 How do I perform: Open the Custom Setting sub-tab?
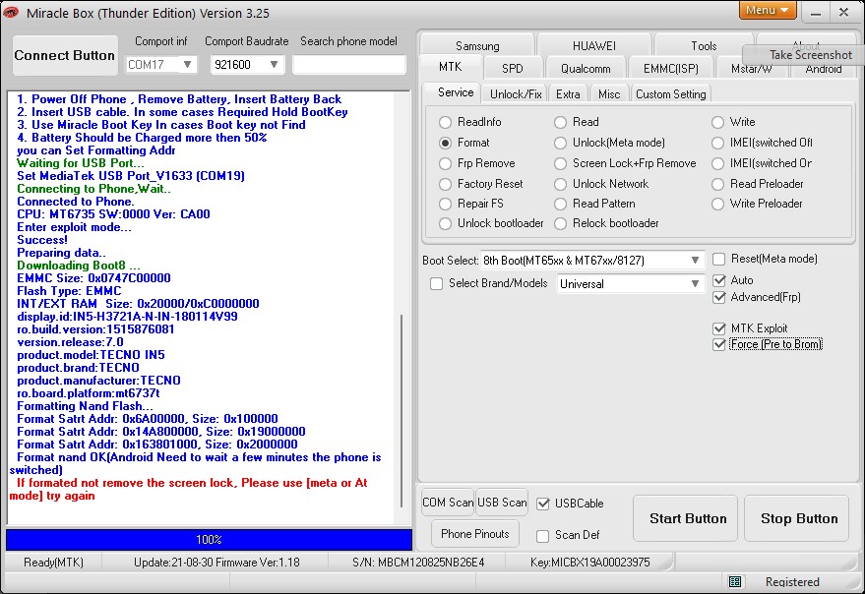pos(671,94)
